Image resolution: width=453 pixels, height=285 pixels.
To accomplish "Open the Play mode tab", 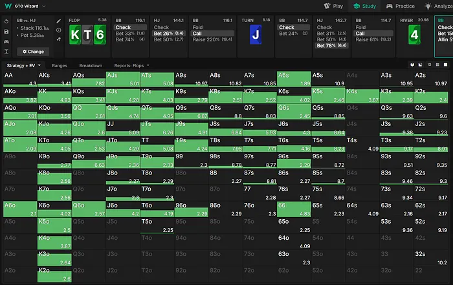I will [335, 6].
